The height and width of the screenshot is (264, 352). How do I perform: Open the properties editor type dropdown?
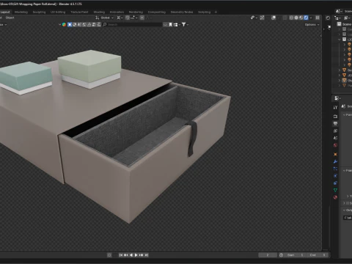[337, 98]
